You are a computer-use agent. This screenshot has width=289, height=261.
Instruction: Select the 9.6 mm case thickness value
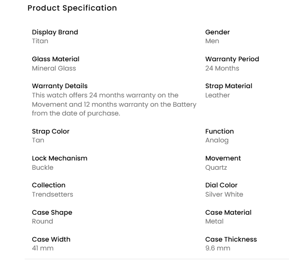[218, 248]
